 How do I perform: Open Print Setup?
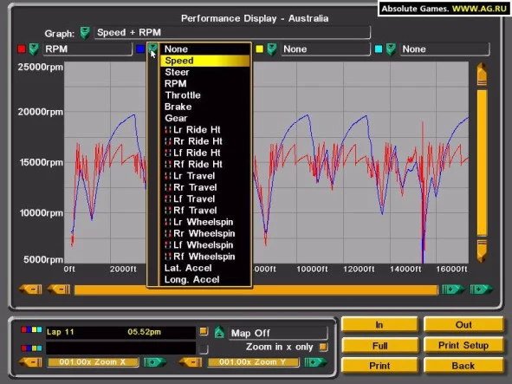[x=463, y=346]
